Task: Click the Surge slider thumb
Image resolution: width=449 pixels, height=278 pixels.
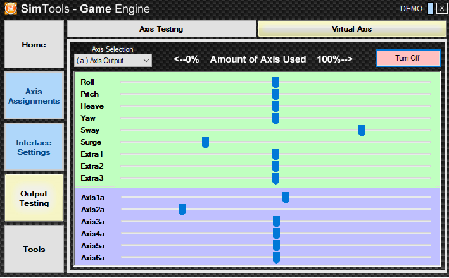Action: tap(205, 142)
